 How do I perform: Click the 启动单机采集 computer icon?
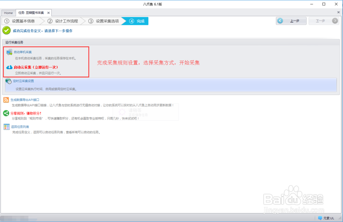point(9,52)
